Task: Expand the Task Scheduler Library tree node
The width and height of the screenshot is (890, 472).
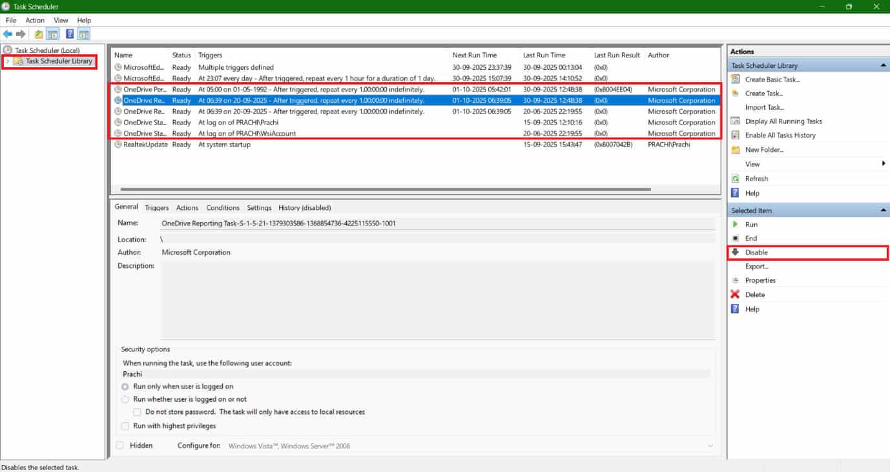Action: click(x=8, y=61)
